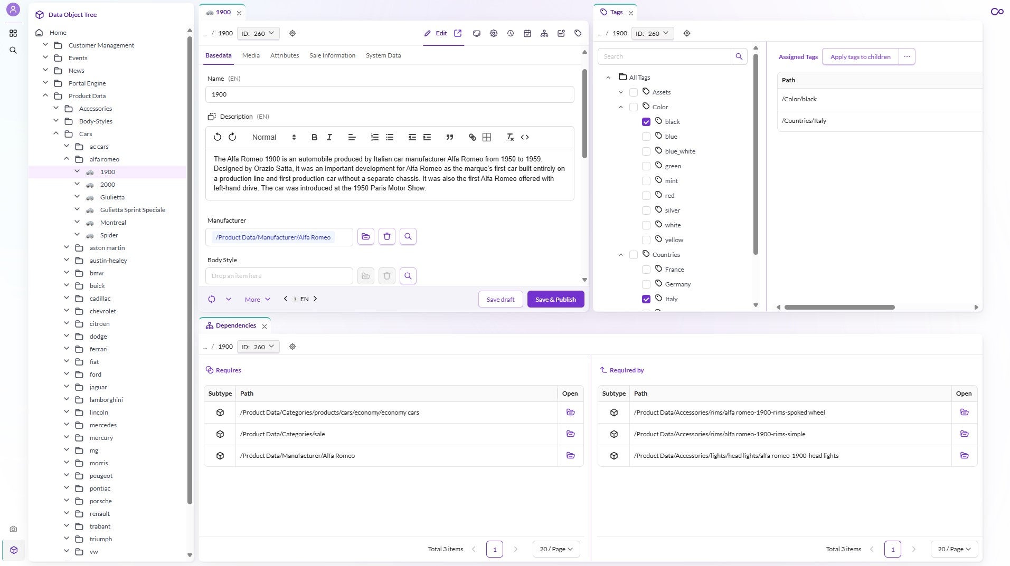Open the Alfa Romeo manufacturer dependency row

(571, 456)
